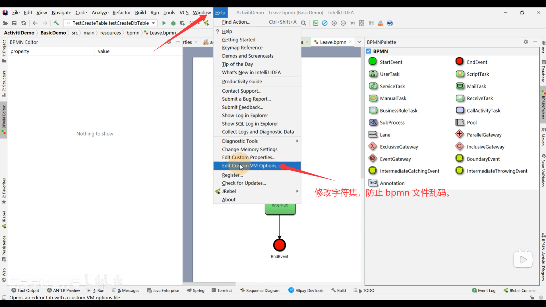Viewport: 546px width, 307px height.
Task: Click the export-as-PNG toolbar icon
Action: [x=390, y=23]
